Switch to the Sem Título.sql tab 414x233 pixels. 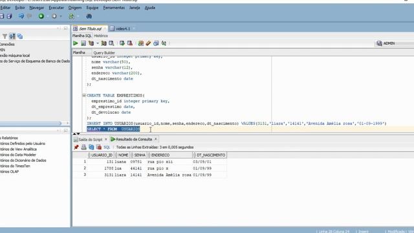pyautogui.click(x=90, y=28)
